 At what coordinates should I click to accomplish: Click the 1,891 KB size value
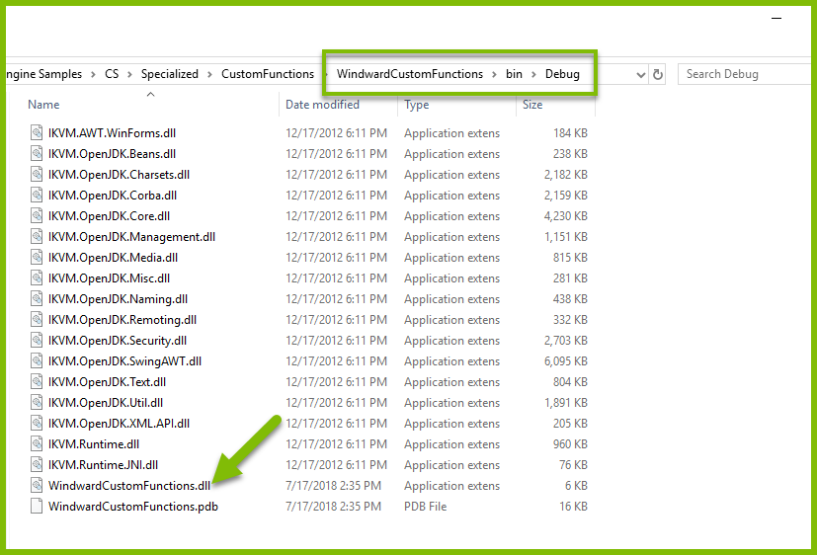click(x=566, y=403)
